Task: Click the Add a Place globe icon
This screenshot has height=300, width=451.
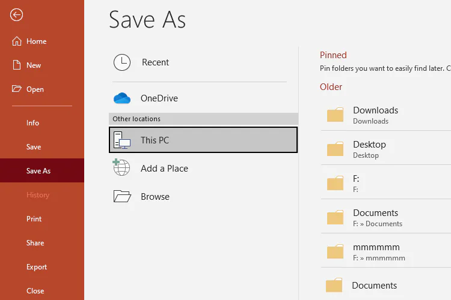Action: tap(121, 168)
